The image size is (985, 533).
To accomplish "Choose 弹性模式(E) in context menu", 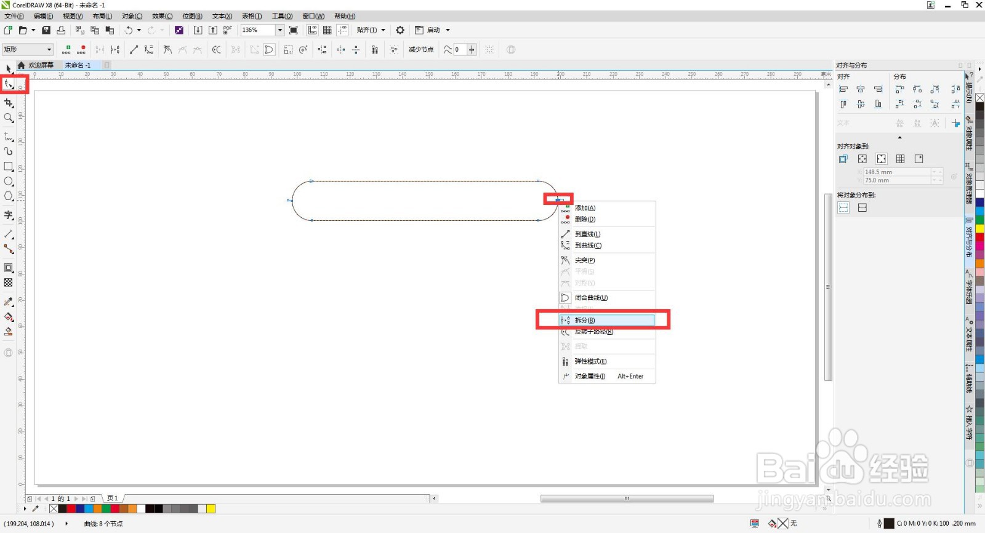I will [607, 361].
